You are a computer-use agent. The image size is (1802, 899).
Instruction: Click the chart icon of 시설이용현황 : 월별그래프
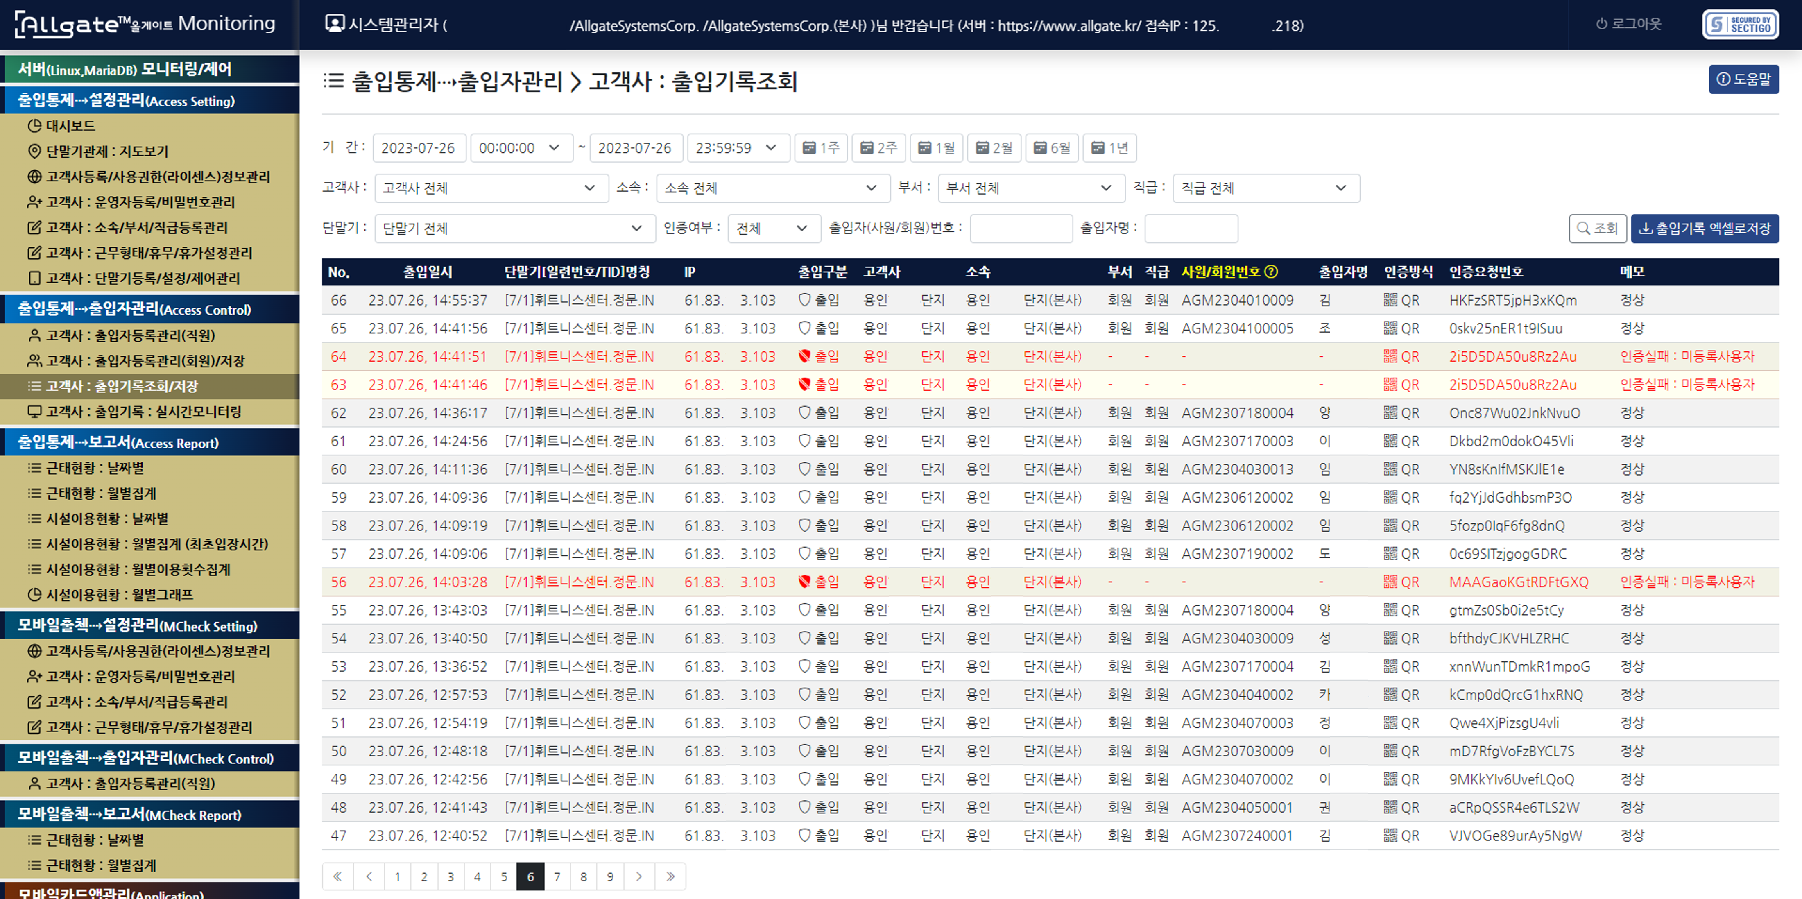click(34, 595)
